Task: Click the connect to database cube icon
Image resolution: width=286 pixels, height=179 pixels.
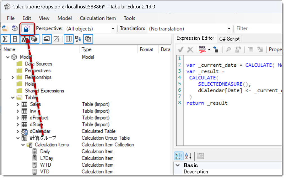Action: pos(15,28)
